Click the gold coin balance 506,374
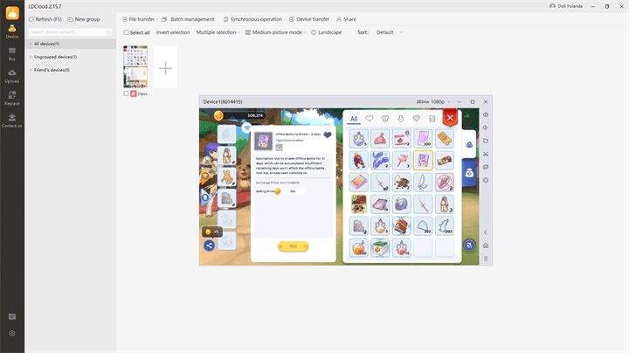The image size is (629, 353). pyautogui.click(x=241, y=115)
